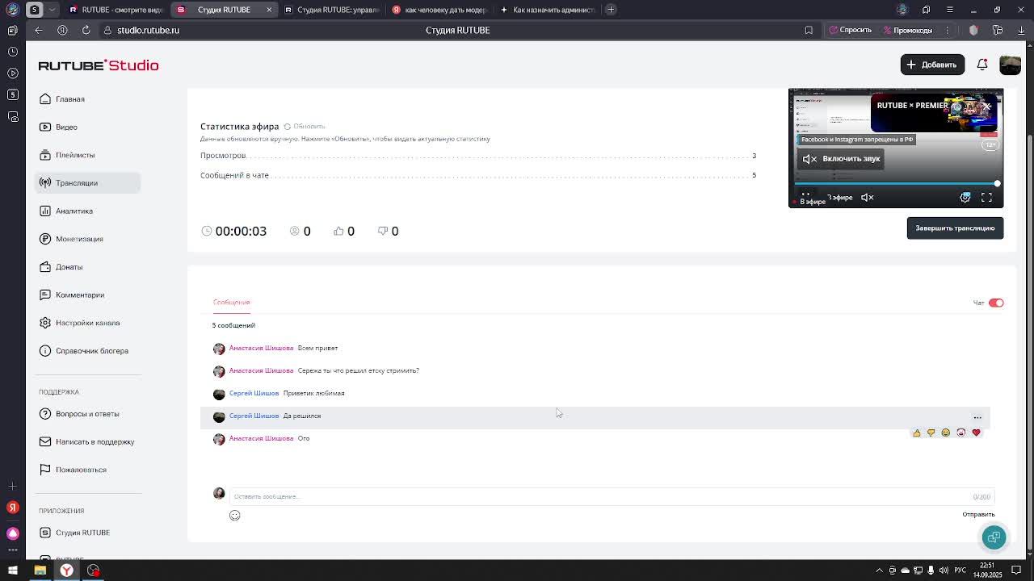1034x581 pixels.
Task: Click Анастасия Шишова name in 'Всем привет' message
Action: pos(261,348)
